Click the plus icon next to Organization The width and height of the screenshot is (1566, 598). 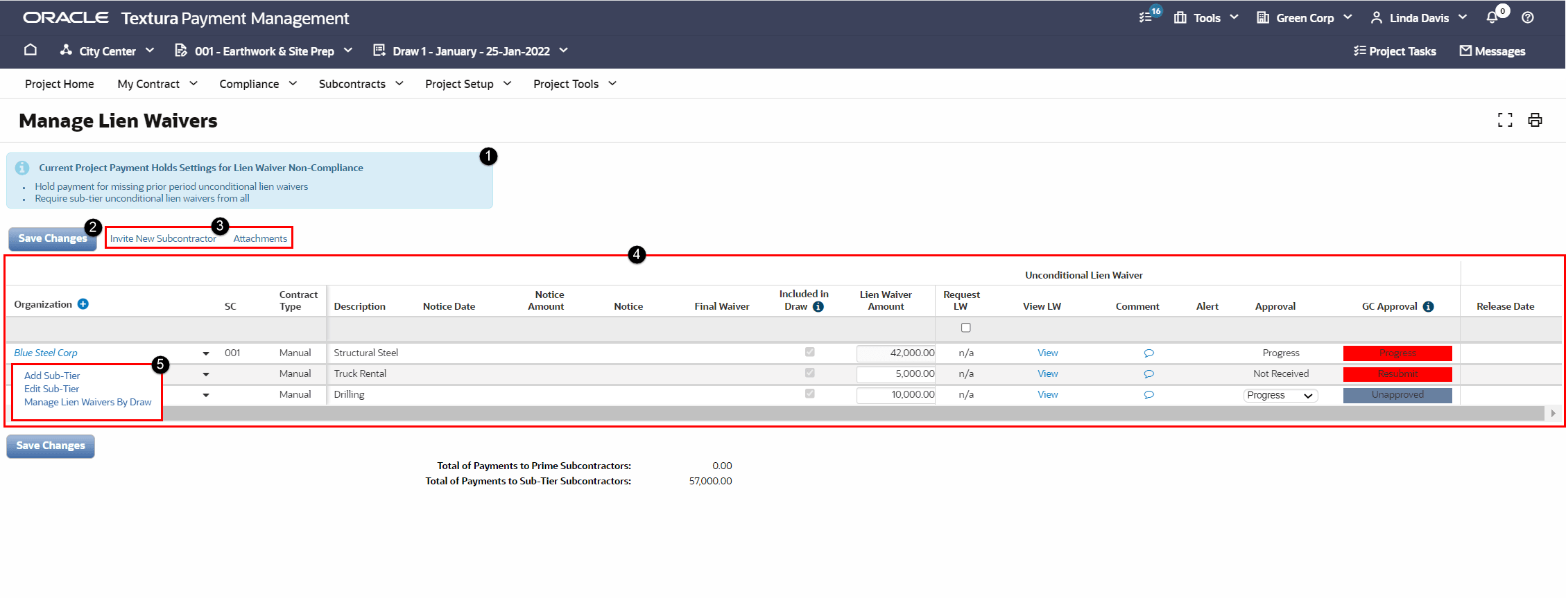(x=83, y=304)
